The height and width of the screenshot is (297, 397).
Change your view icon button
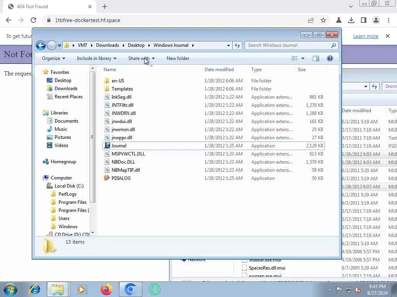(295, 58)
